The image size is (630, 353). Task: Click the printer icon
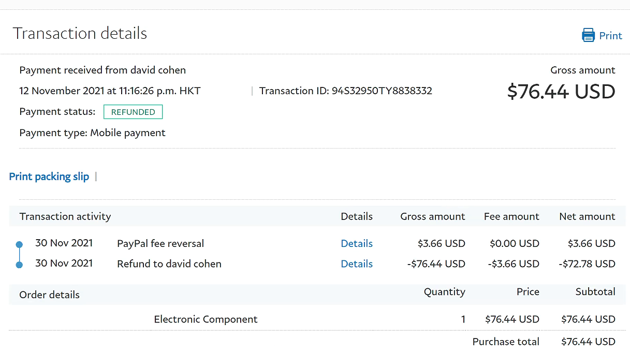click(x=588, y=35)
